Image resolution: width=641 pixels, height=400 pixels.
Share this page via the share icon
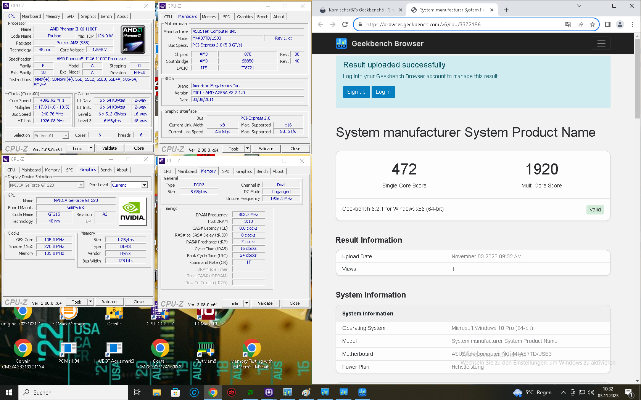click(580, 24)
